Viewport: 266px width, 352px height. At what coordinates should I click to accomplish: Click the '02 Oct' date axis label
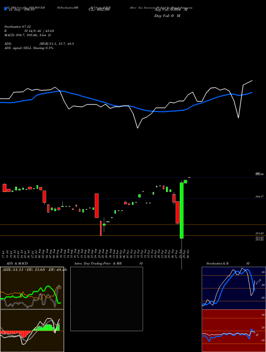(x=188, y=254)
